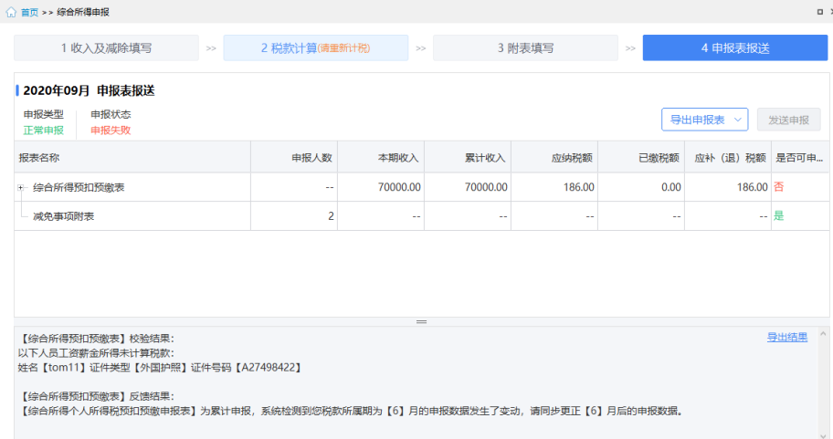This screenshot has width=833, height=439.
Task: Click the 2020年09月 申报表报送 heading
Action: pos(89,90)
